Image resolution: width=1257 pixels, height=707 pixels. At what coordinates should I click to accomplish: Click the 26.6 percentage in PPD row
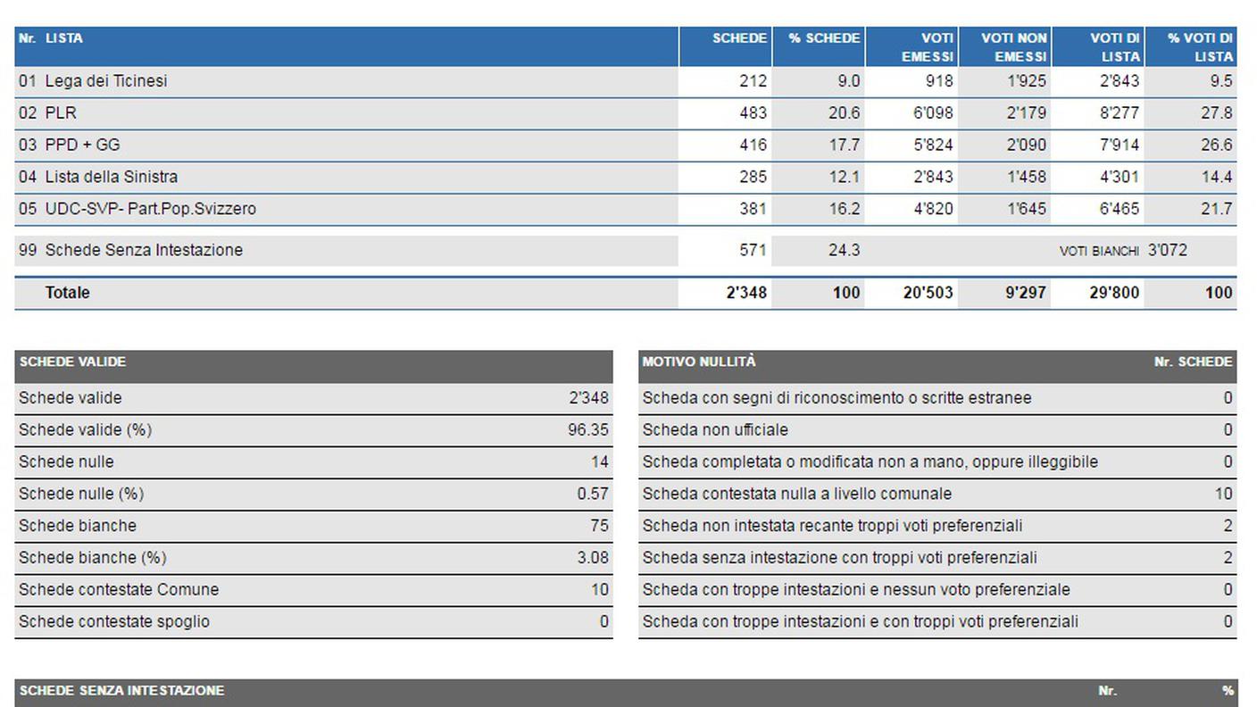(x=1217, y=146)
